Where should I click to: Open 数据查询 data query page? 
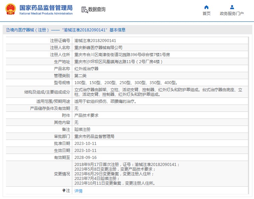click(97, 9)
